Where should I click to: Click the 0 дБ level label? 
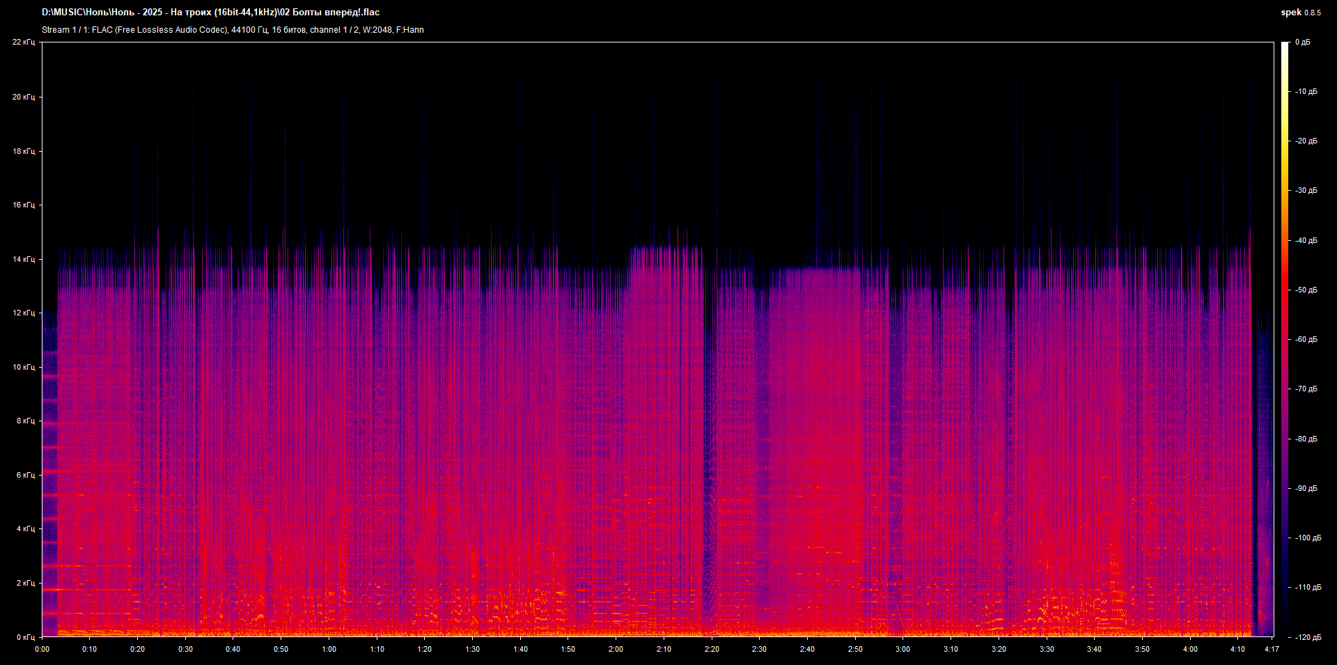coord(1302,42)
